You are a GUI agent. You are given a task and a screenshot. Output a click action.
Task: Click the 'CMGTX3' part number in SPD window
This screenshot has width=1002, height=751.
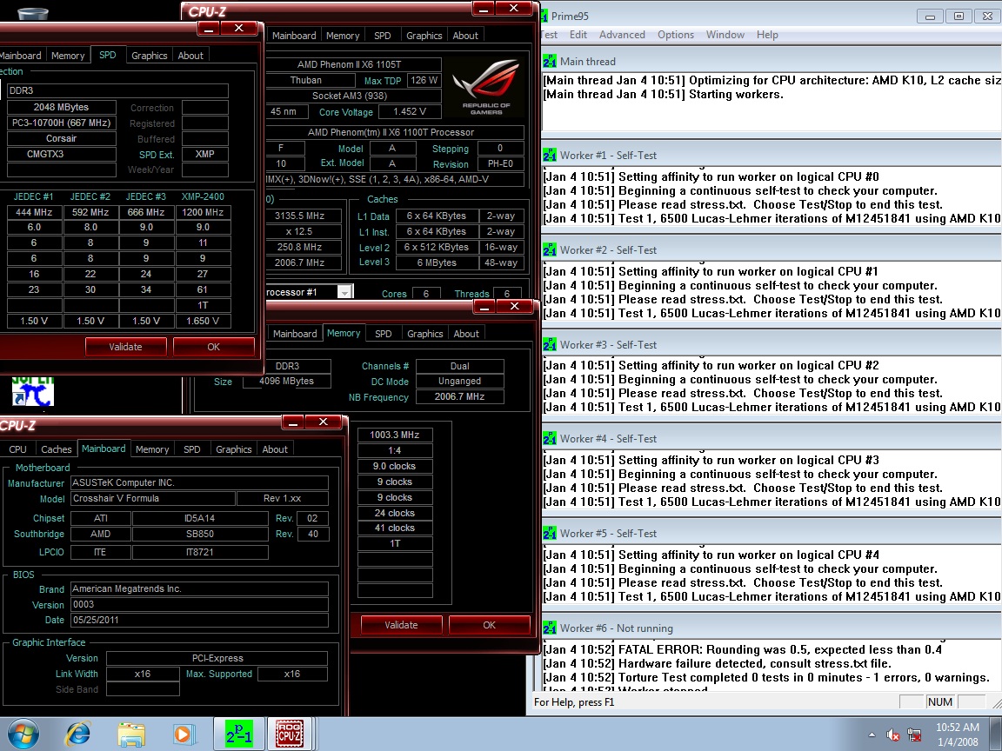pyautogui.click(x=62, y=154)
